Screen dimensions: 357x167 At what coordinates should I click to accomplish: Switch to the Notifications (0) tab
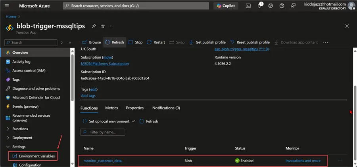[166, 108]
